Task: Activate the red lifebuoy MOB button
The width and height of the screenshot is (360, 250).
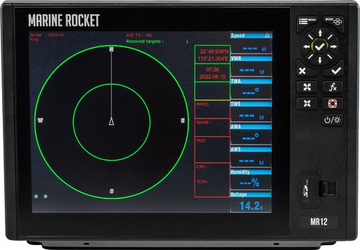Action: pyautogui.click(x=332, y=104)
